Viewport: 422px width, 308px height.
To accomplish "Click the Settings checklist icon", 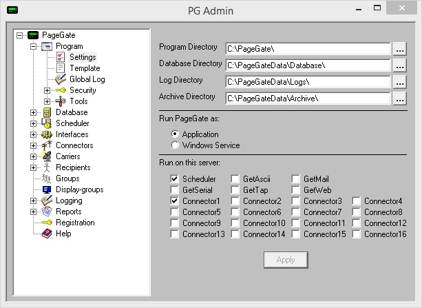I will point(61,57).
